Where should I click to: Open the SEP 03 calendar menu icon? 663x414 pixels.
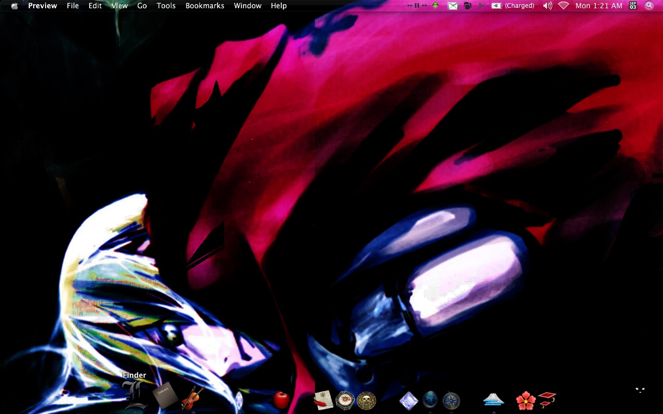633,6
